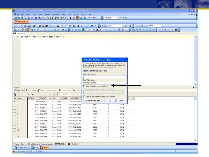Image resolution: width=209 pixels, height=157 pixels.
Task: Click the Print icon in editor toolbar
Action: click(x=58, y=26)
